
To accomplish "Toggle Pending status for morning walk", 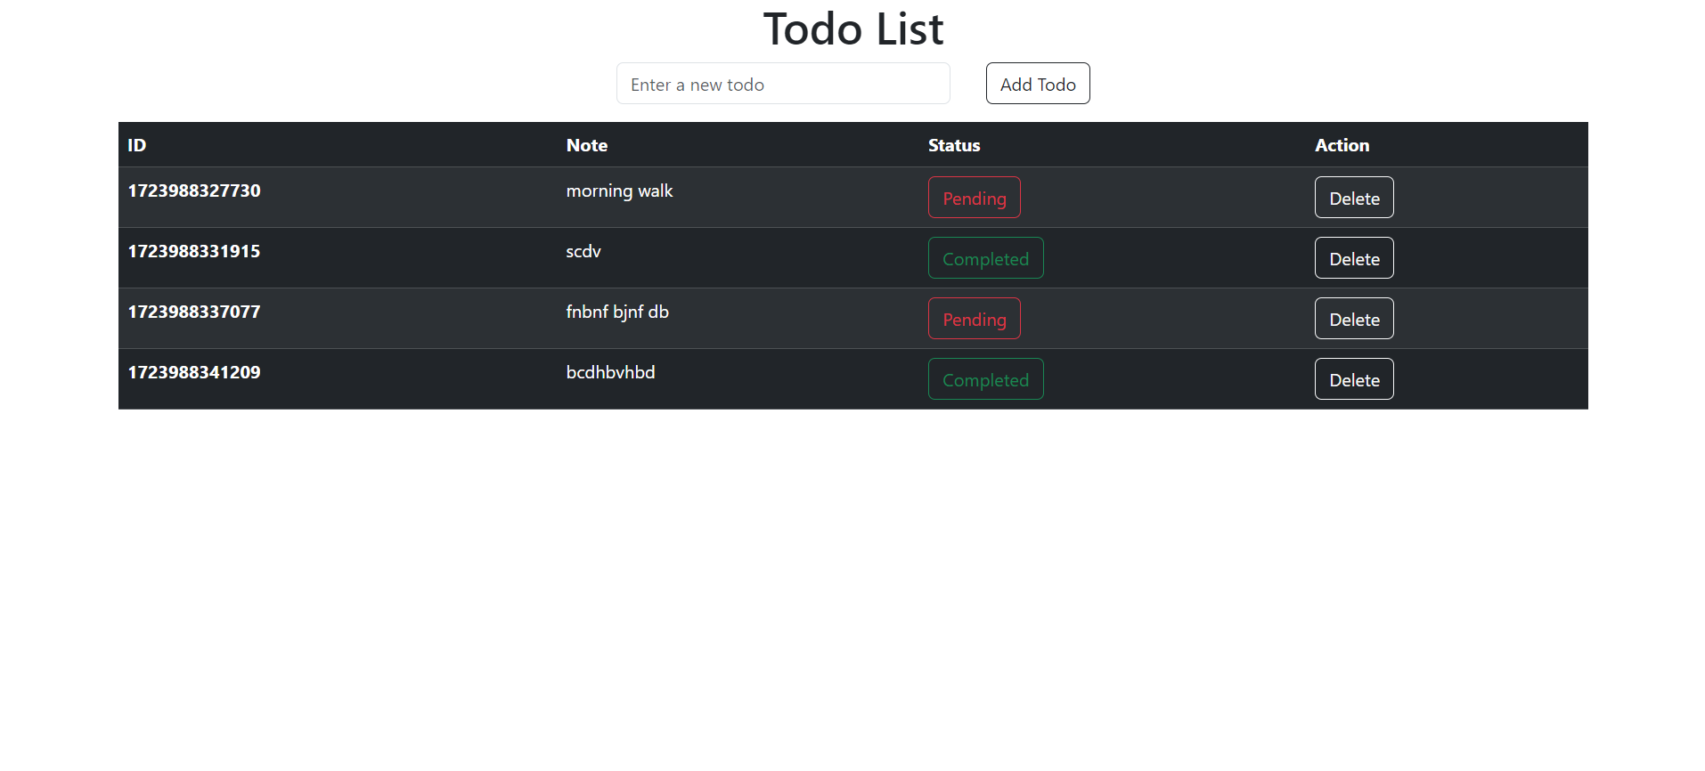I will tap(975, 198).
